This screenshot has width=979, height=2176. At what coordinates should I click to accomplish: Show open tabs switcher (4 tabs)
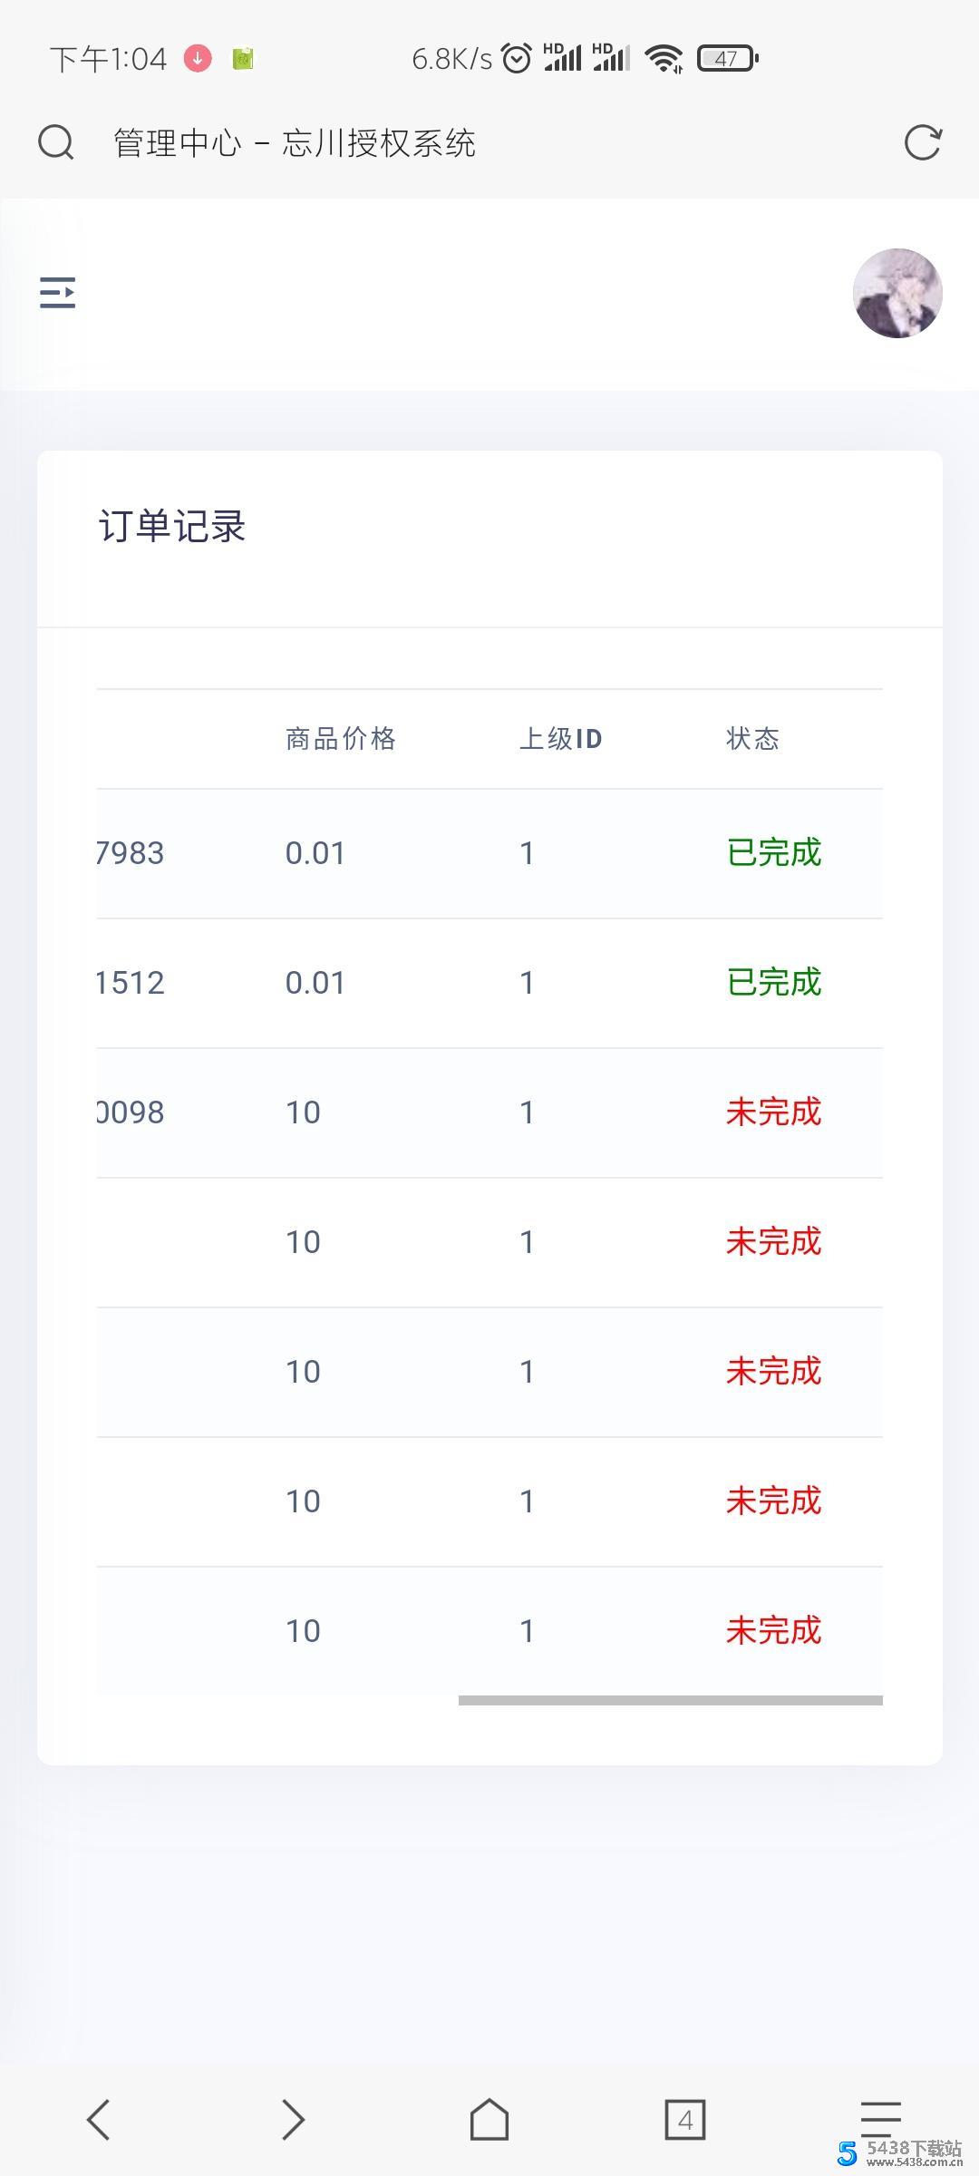tap(684, 2119)
